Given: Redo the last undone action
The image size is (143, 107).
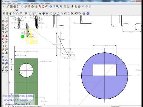Looking at the screenshot, I should point(80,13).
